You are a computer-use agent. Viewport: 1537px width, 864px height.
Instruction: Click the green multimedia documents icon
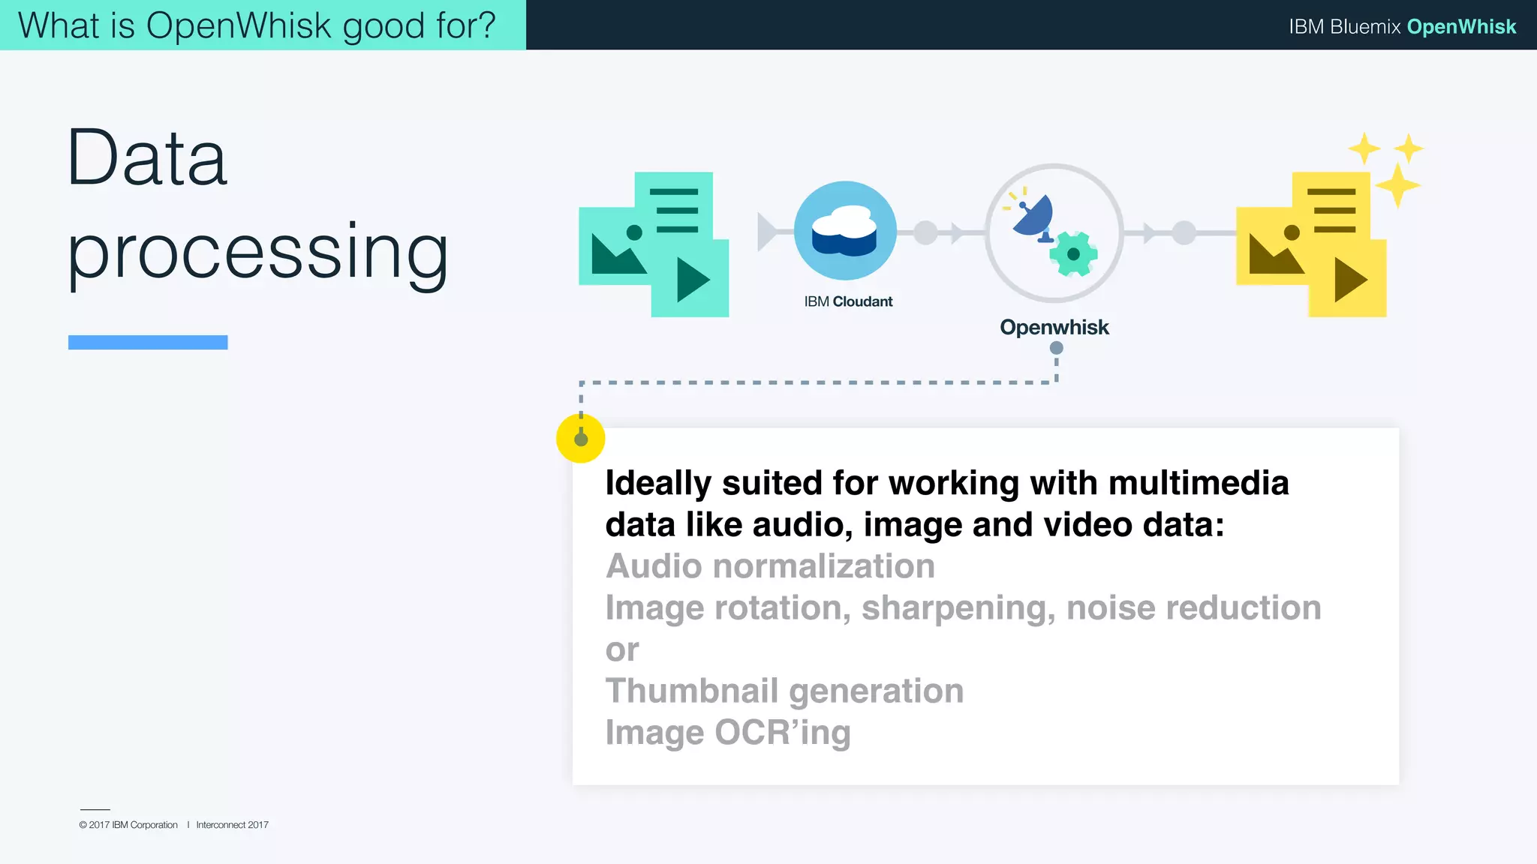coord(654,244)
